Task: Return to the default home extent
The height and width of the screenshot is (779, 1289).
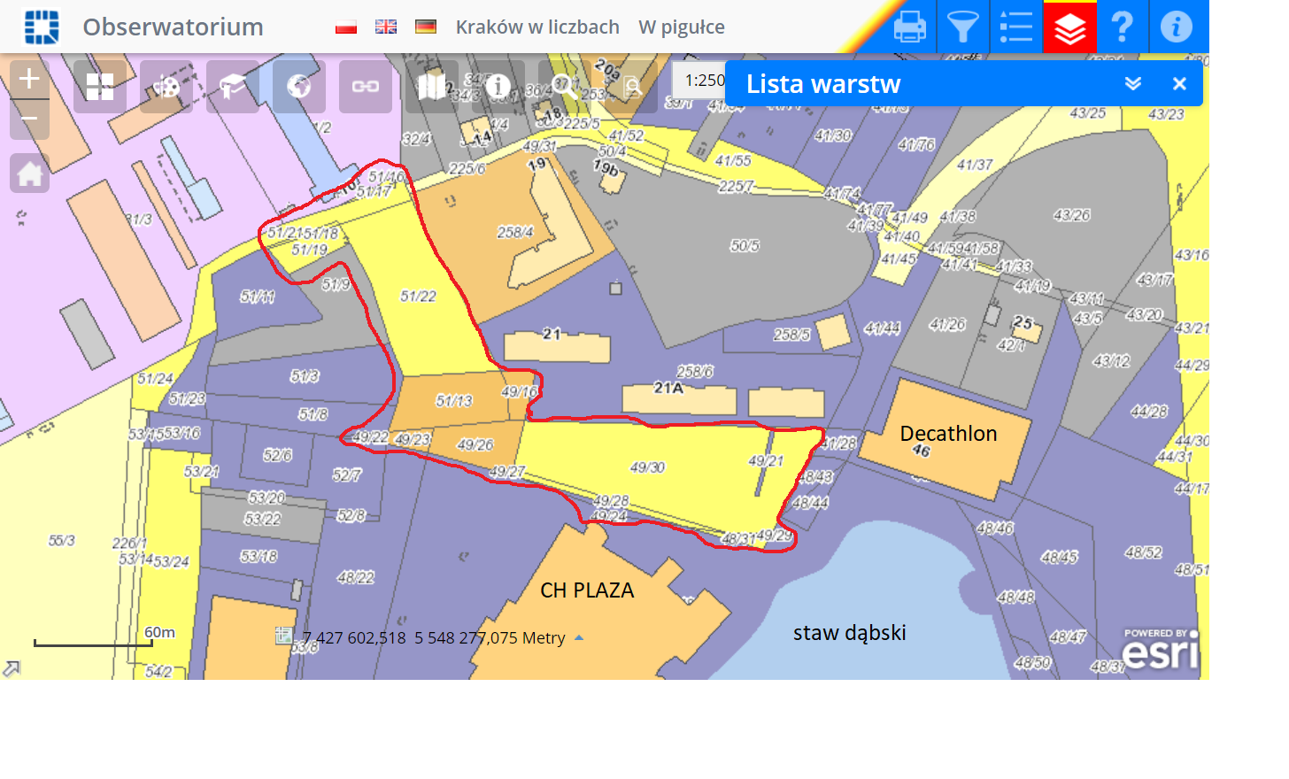Action: pyautogui.click(x=29, y=174)
